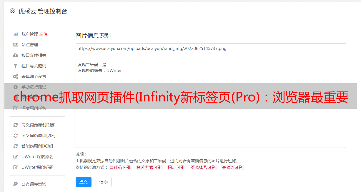Click the 说明： label
The image size is (361, 192).
[81, 154]
